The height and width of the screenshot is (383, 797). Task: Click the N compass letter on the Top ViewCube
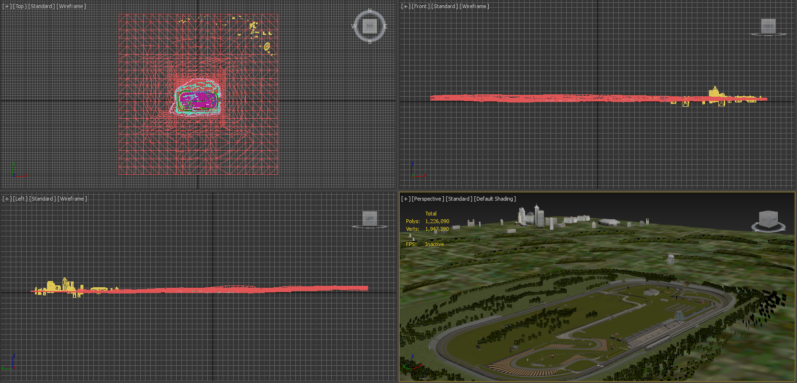point(370,11)
